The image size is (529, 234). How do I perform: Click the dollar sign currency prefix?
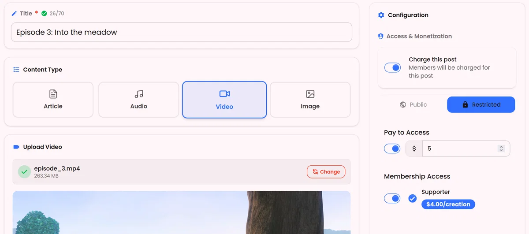(x=414, y=149)
